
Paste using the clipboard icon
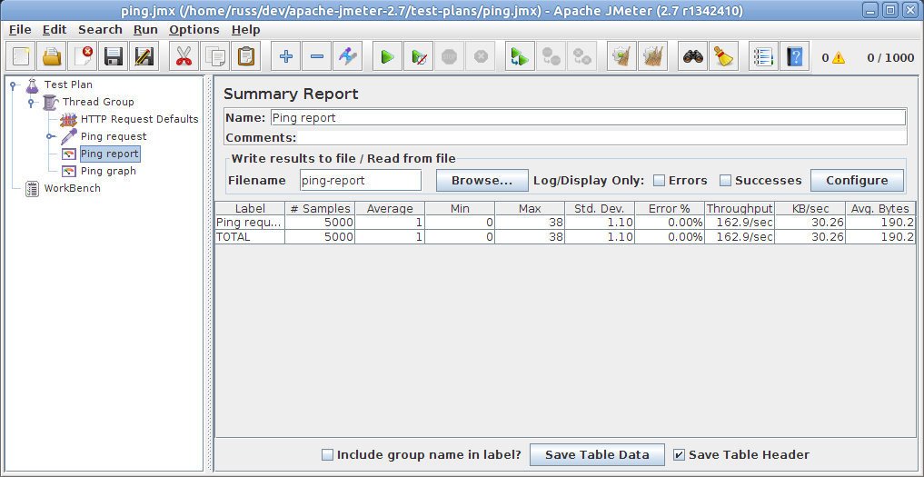click(x=245, y=56)
